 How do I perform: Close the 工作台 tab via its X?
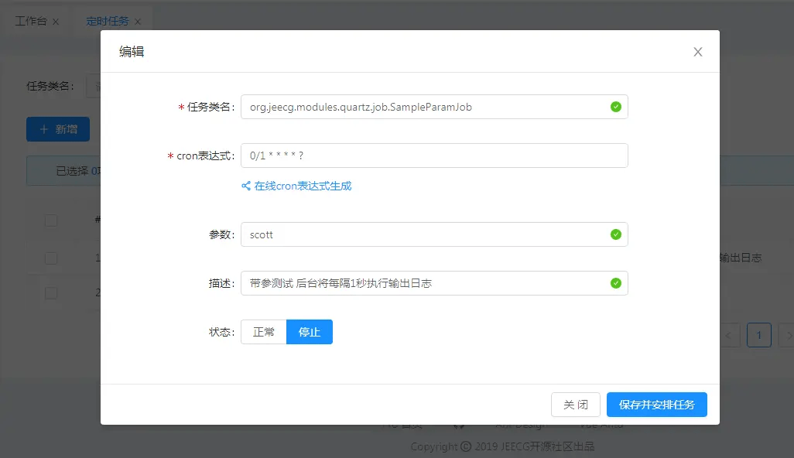click(56, 22)
